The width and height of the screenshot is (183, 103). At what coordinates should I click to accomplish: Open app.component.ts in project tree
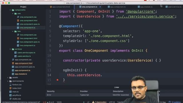pos(23,70)
